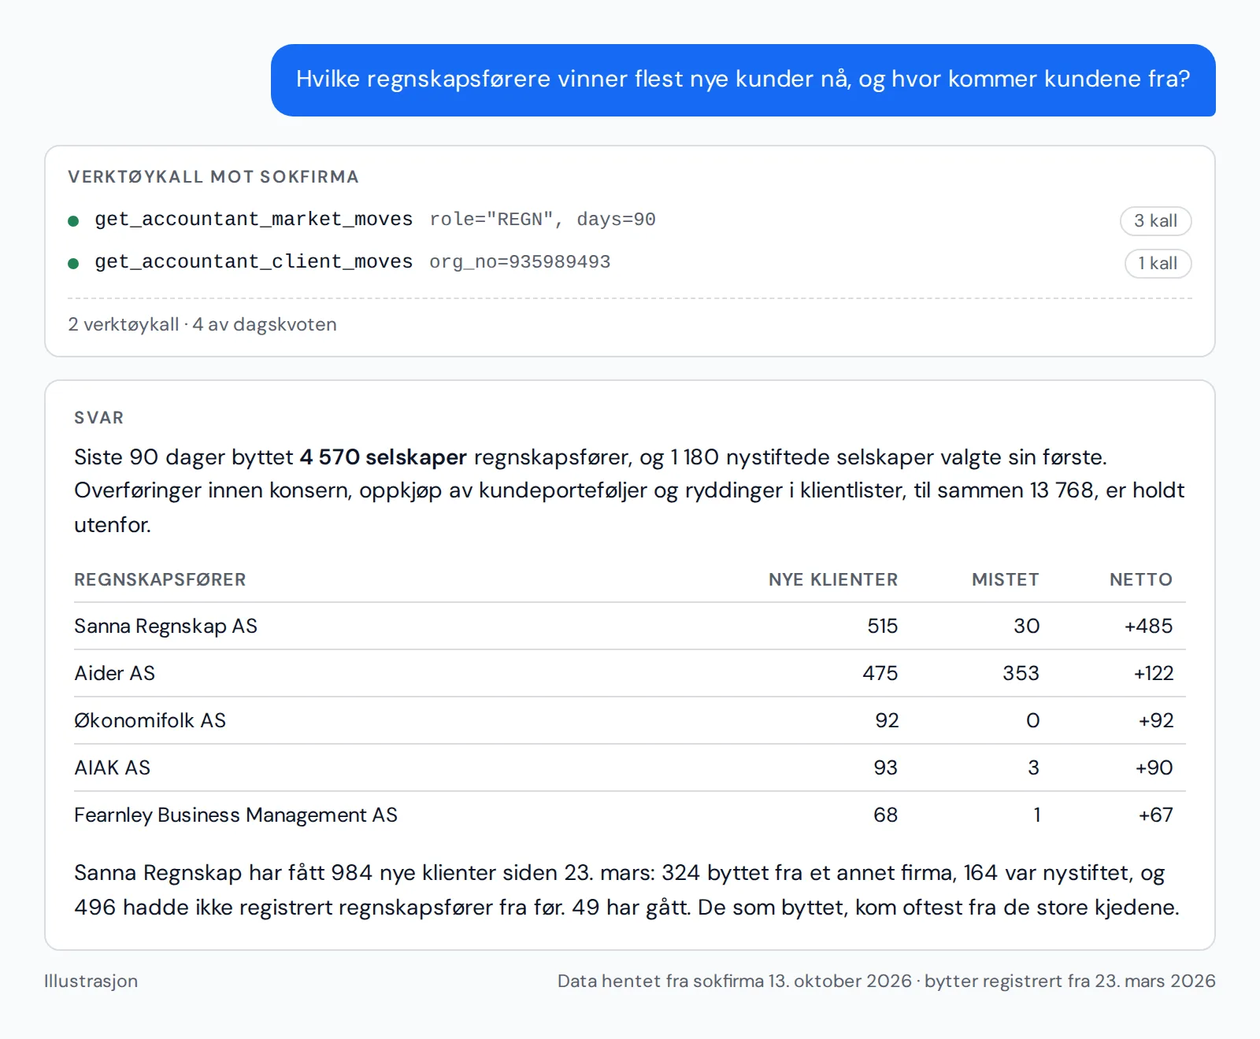Click the MISTET column header
The height and width of the screenshot is (1039, 1260).
[1006, 580]
